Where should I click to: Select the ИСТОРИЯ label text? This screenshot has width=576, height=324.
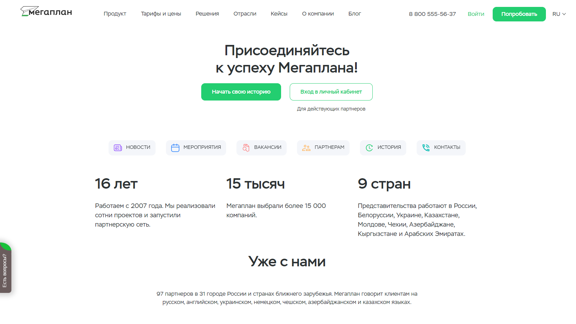[389, 147]
